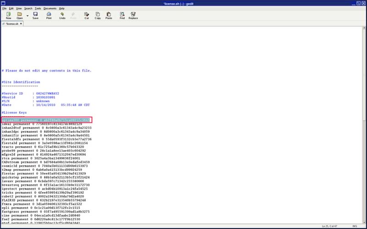Close the license.sh tab
This screenshot has height=229, width=367.
(21, 23)
